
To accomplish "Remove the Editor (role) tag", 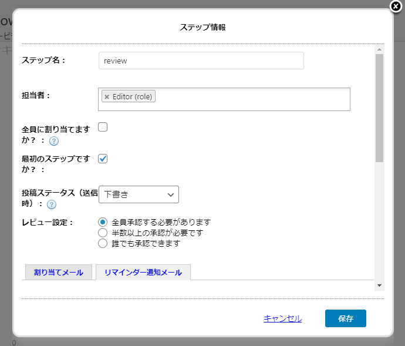I will (x=107, y=97).
